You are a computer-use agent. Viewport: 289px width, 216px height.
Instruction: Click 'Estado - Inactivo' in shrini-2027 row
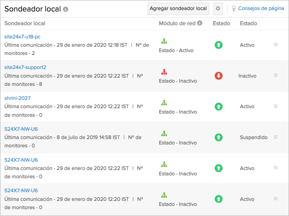click(178, 112)
